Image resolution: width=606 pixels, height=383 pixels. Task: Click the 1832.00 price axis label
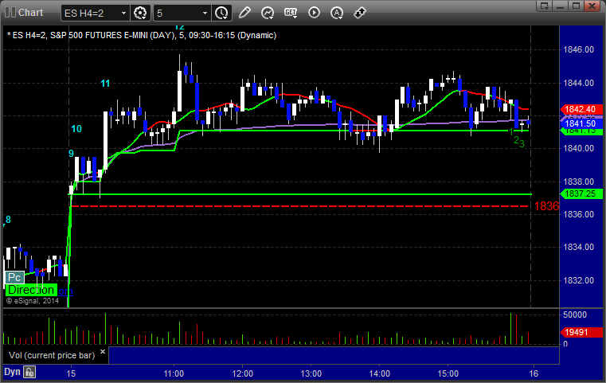pyautogui.click(x=579, y=280)
